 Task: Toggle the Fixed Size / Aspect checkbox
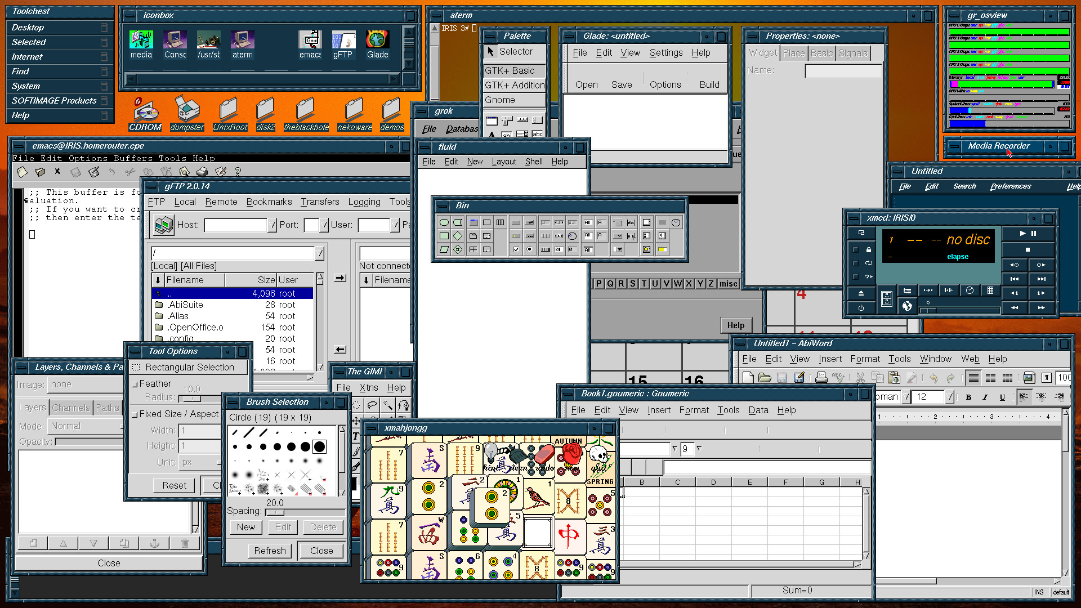tap(135, 414)
